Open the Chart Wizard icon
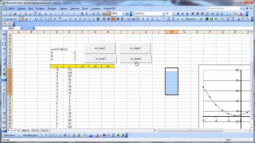This screenshot has width=255, height=143. 104,14
